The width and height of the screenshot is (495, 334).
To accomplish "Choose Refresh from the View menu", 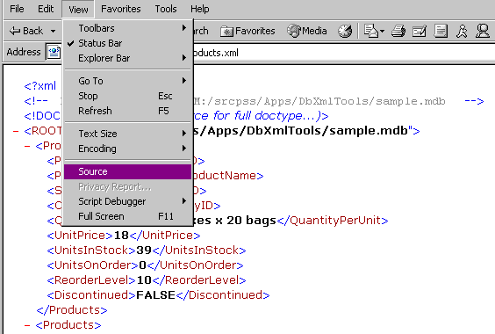I will (x=128, y=111).
